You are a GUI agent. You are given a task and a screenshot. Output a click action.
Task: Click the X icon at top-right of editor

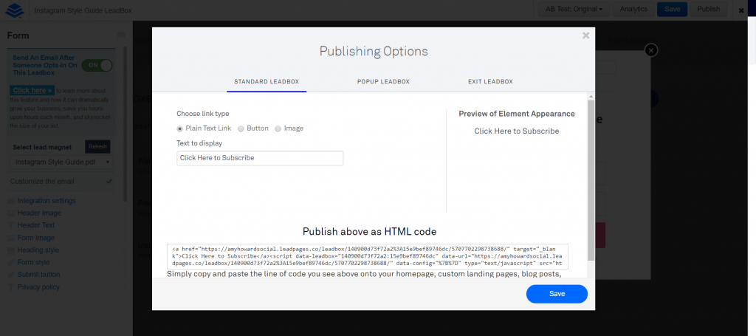tap(741, 10)
